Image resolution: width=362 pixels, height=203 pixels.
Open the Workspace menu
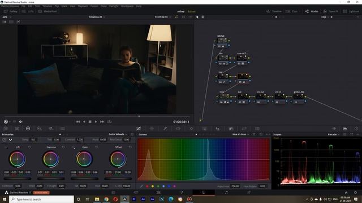click(127, 6)
